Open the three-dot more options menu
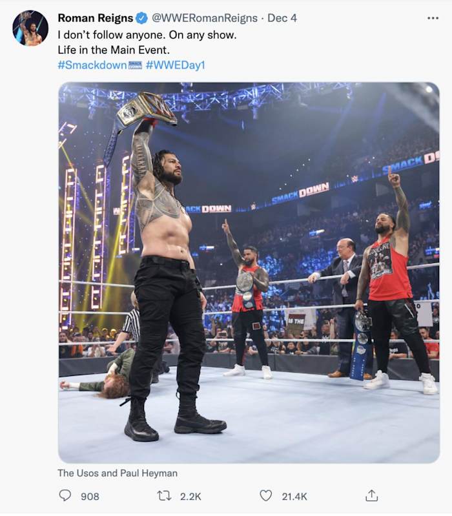The width and height of the screenshot is (452, 516). 433,18
